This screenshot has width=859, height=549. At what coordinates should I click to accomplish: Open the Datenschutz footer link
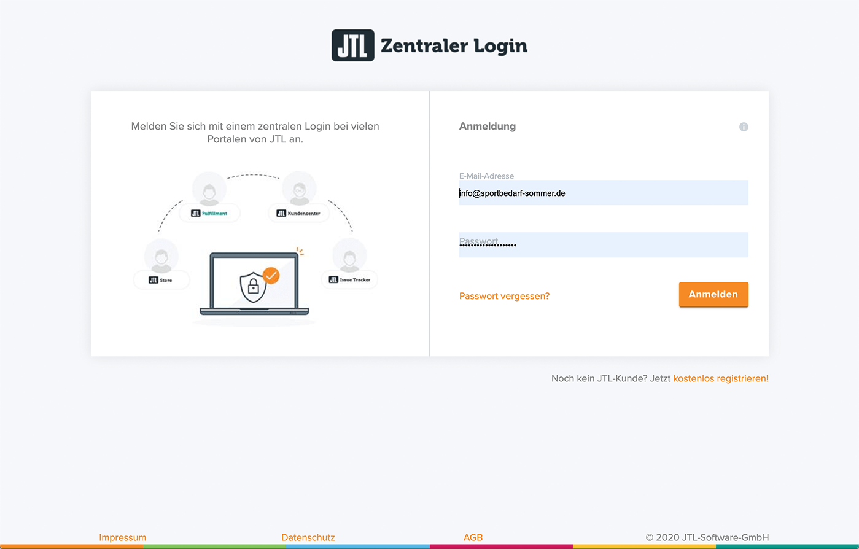(x=308, y=537)
